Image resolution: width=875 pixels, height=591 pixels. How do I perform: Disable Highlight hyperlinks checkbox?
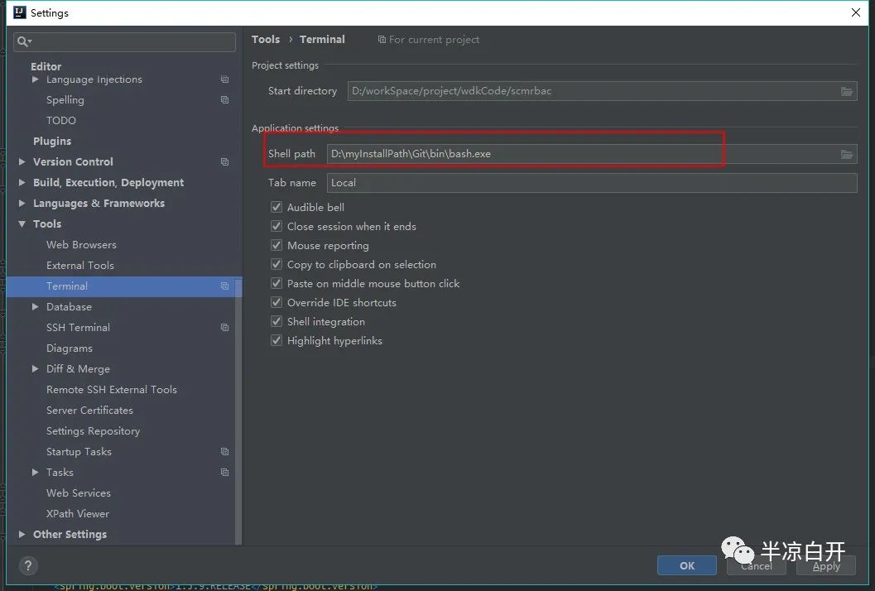point(276,340)
